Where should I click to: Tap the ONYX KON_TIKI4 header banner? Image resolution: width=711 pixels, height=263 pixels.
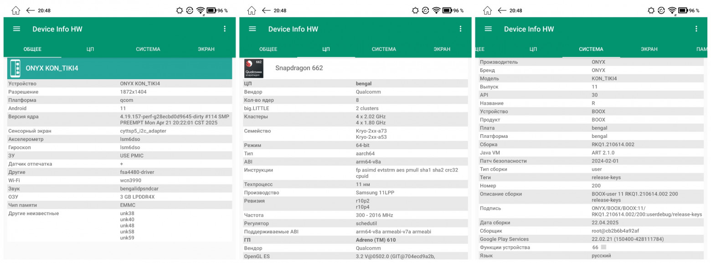(x=119, y=68)
